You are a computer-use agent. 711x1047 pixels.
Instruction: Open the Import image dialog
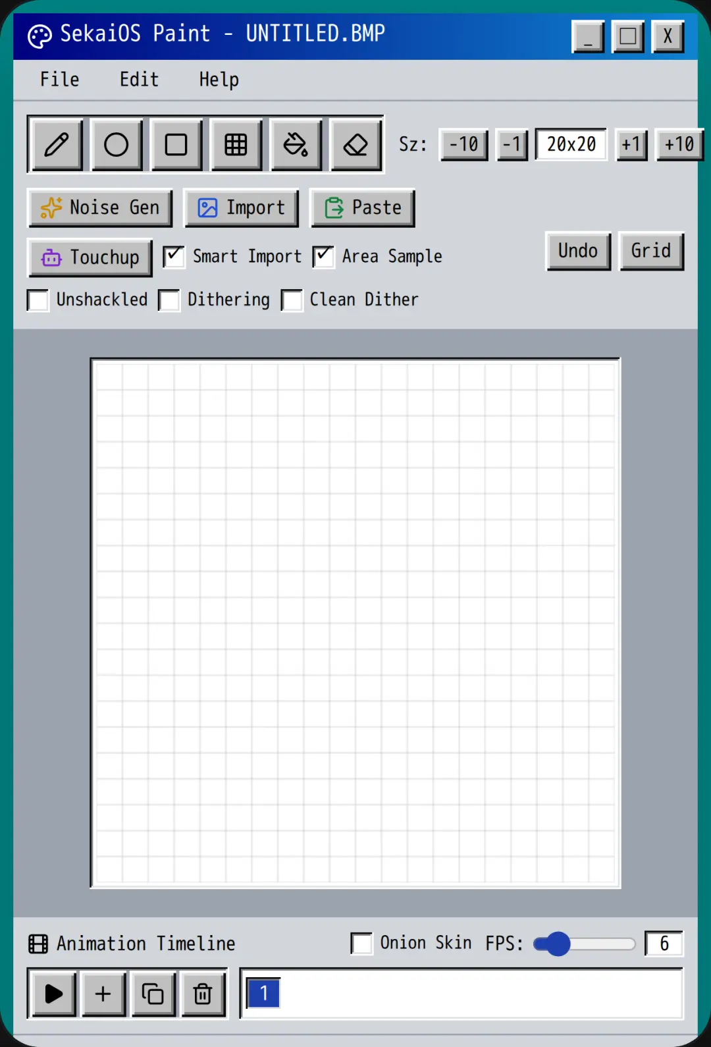click(241, 208)
